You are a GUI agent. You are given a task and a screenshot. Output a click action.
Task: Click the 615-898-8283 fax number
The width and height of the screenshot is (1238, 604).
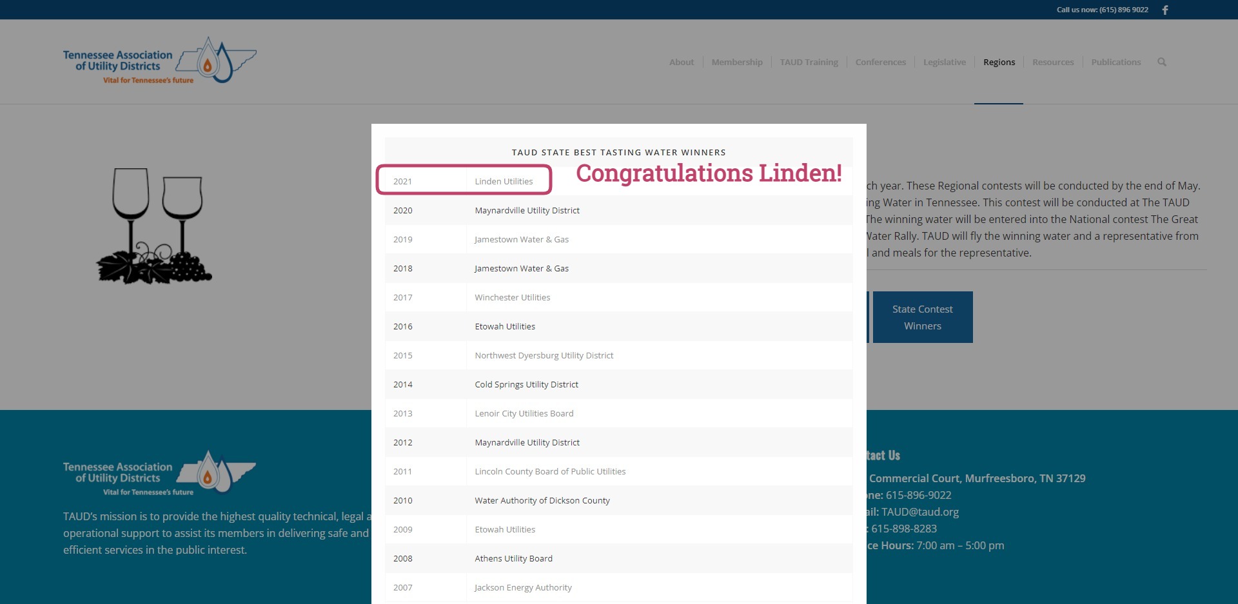[x=904, y=529]
